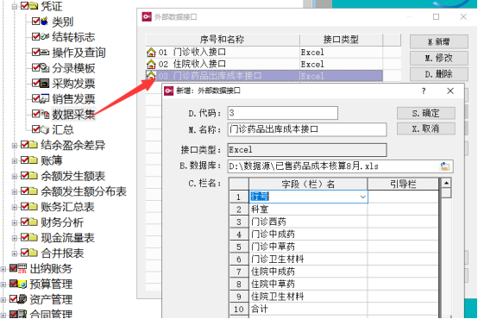Collapse the 凭证 tree node
Image resolution: width=478 pixels, height=319 pixels.
[15, 6]
